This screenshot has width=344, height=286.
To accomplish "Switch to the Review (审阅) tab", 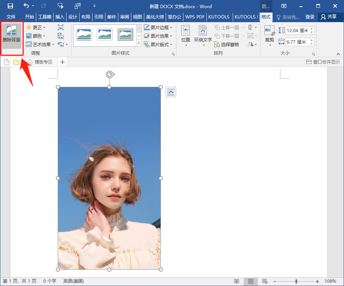I will point(125,17).
